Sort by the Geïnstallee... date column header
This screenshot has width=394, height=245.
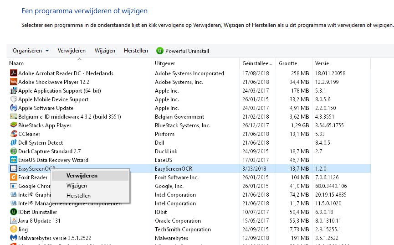point(257,63)
